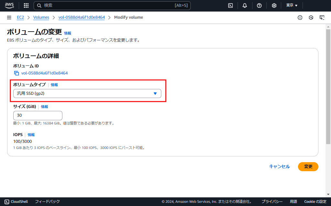Viewport: 331px width, 206px height.
Task: Click the キャンセル button
Action: (279, 167)
